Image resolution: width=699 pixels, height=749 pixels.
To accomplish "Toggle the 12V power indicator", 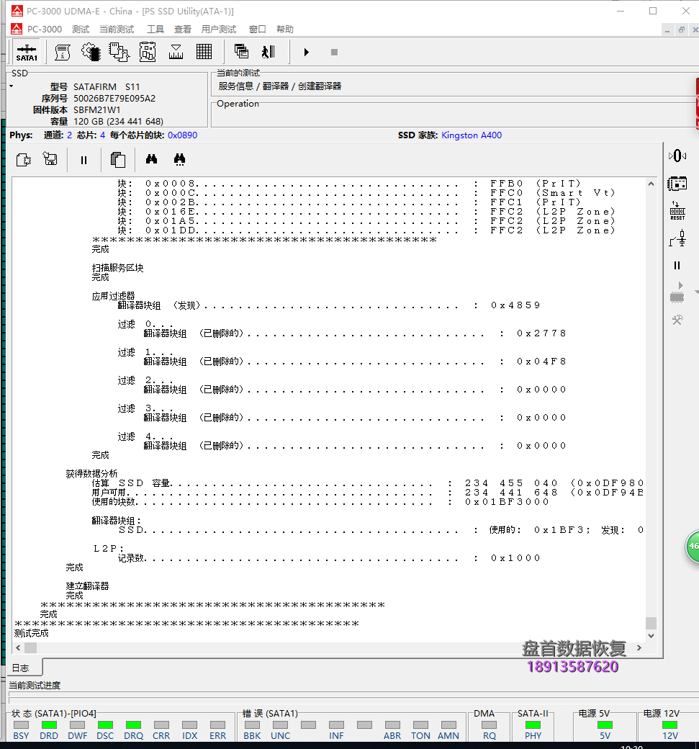I will [x=669, y=725].
